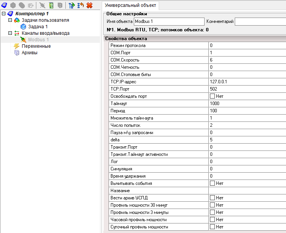The height and width of the screenshot is (233, 286).
Task: Click the lightning icon of Переменные
Action: click(16, 46)
